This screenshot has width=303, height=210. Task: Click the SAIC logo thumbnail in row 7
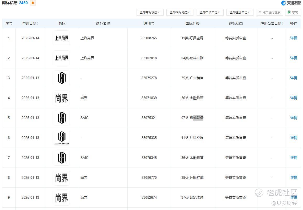coord(62,158)
